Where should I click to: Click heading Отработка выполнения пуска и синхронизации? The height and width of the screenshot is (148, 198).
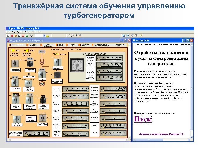(161, 58)
